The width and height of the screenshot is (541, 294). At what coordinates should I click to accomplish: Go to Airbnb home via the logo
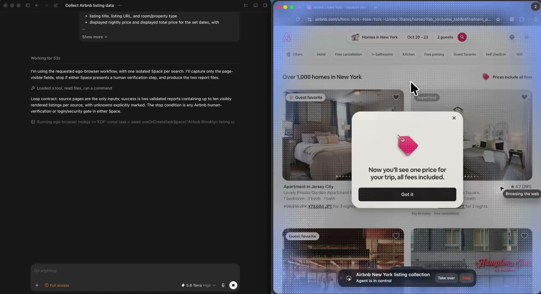click(x=287, y=37)
